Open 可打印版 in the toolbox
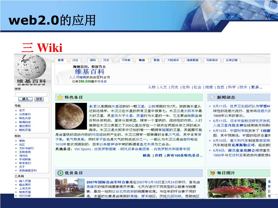Viewport: 278px width, 208px height. tap(25, 196)
